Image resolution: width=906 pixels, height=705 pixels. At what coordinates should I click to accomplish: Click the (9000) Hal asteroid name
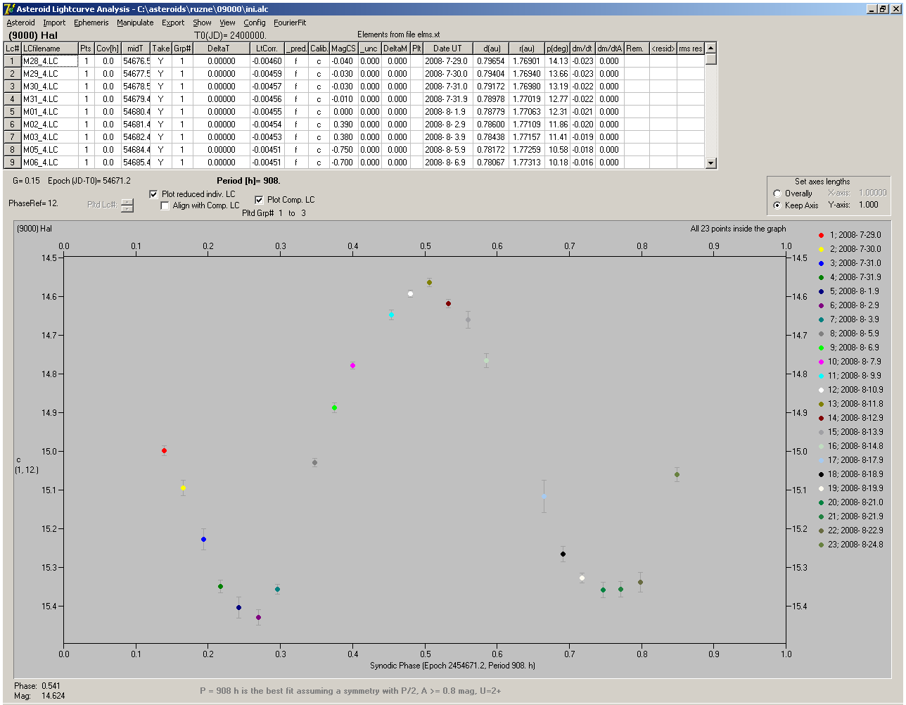click(33, 35)
